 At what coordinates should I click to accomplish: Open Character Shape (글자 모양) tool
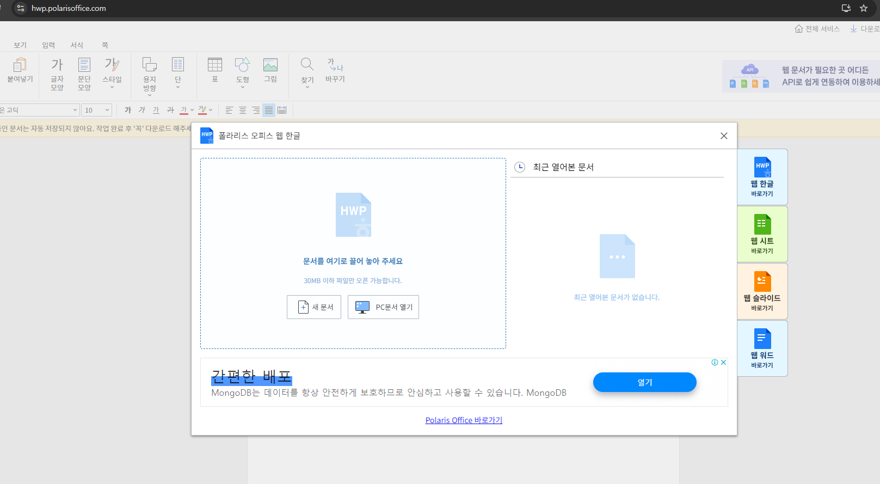pyautogui.click(x=57, y=74)
